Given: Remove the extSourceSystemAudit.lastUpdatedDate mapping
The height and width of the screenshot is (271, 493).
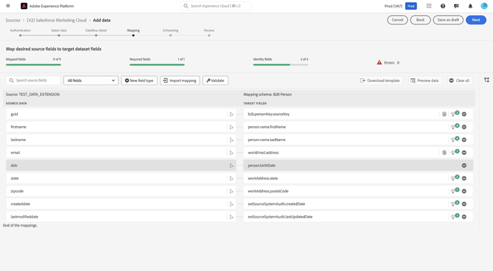Looking at the screenshot, I should (464, 217).
